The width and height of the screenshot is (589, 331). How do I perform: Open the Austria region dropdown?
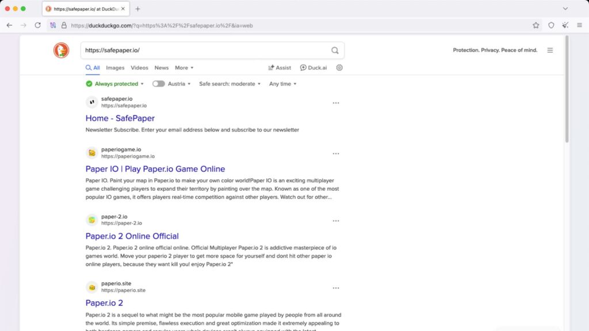tap(179, 84)
